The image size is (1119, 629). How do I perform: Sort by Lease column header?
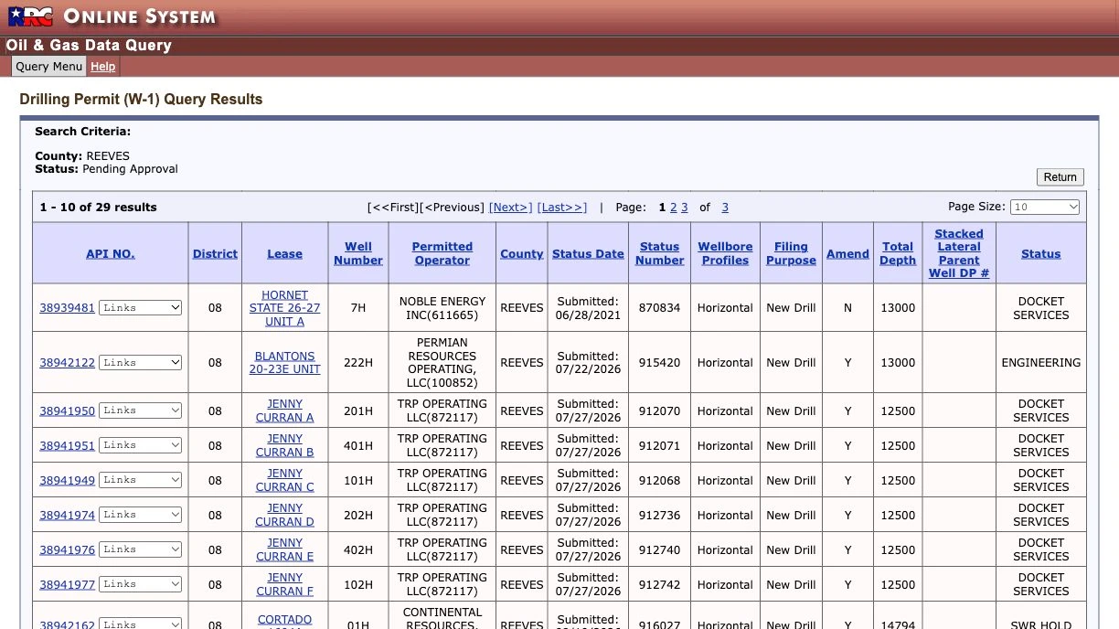(284, 253)
